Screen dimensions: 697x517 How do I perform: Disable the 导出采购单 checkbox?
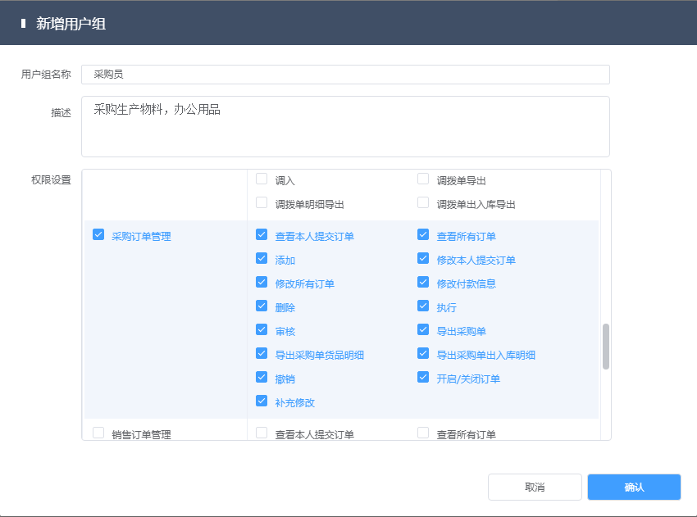[423, 329]
